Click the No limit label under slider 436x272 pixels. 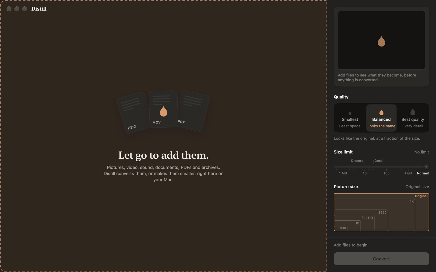pos(423,173)
